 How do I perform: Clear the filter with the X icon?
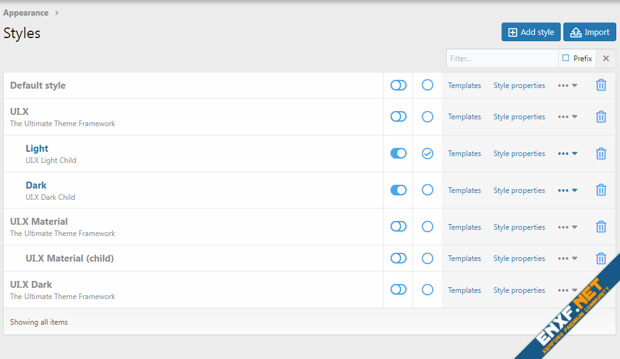606,59
